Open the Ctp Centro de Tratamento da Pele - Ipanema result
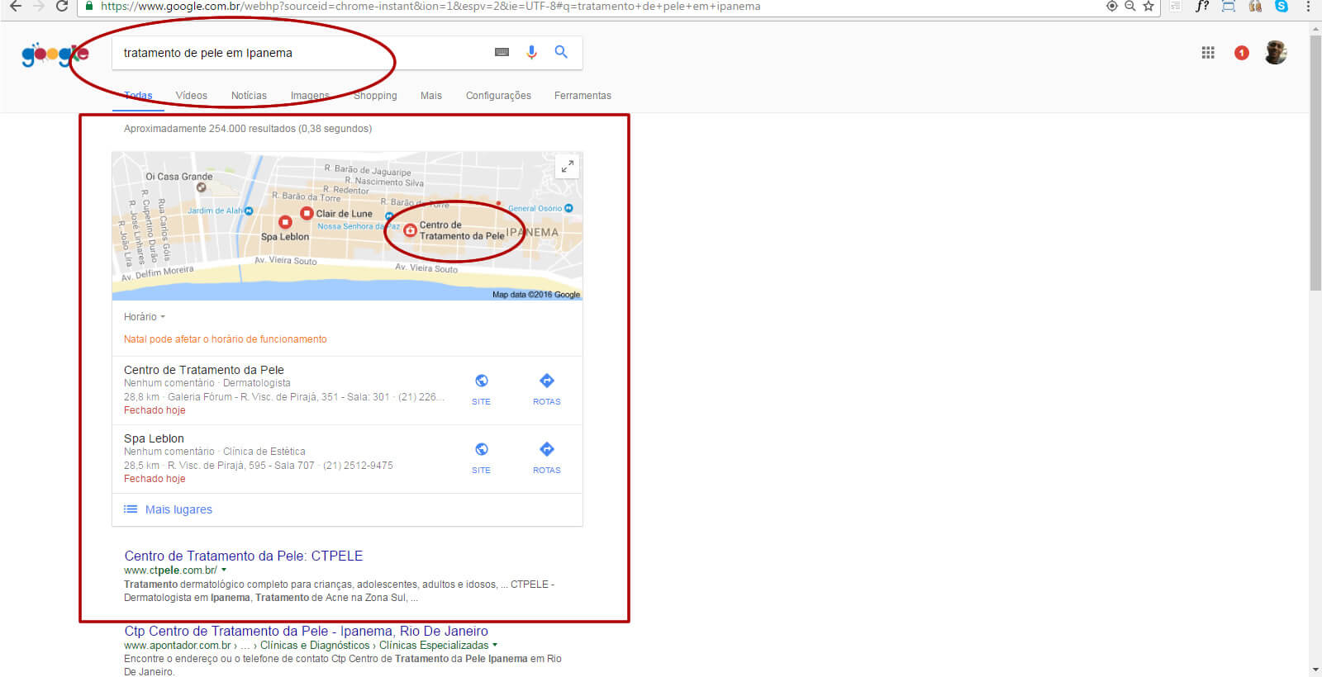 click(x=306, y=631)
